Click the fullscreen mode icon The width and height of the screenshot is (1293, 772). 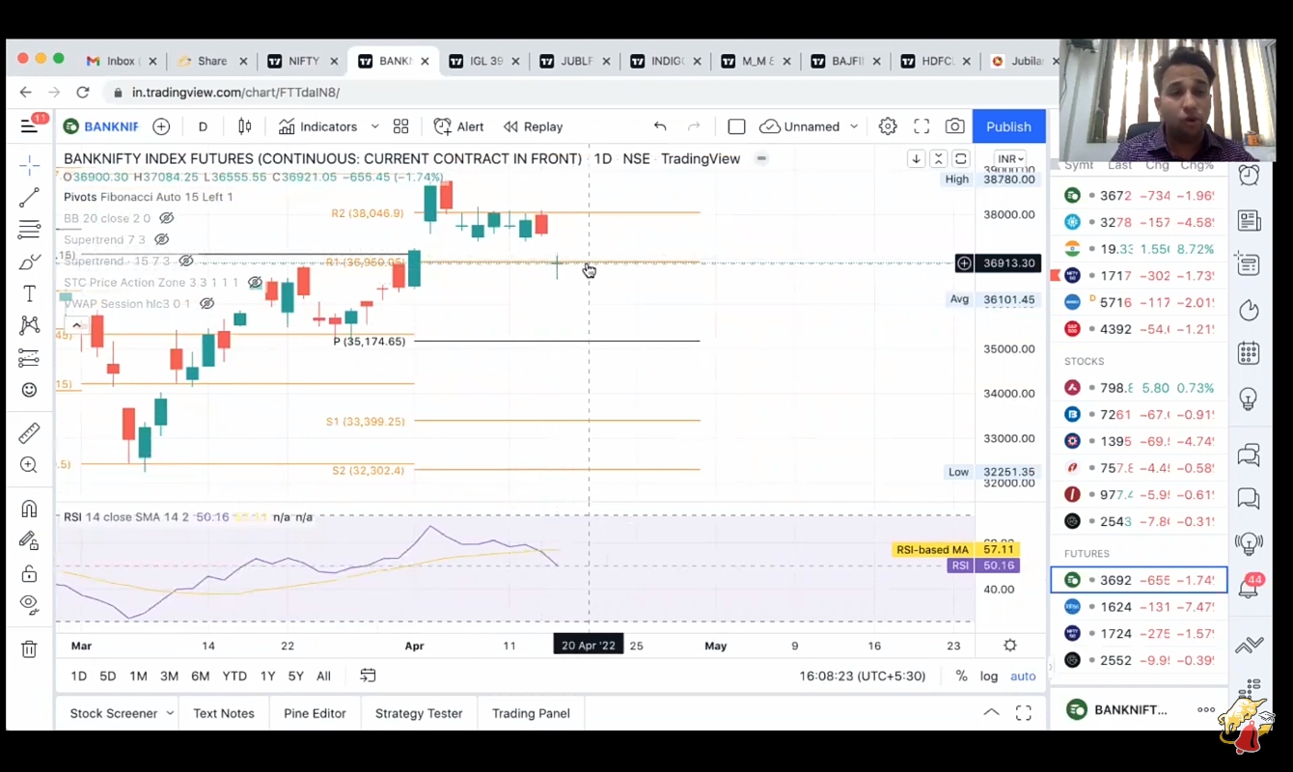point(922,126)
